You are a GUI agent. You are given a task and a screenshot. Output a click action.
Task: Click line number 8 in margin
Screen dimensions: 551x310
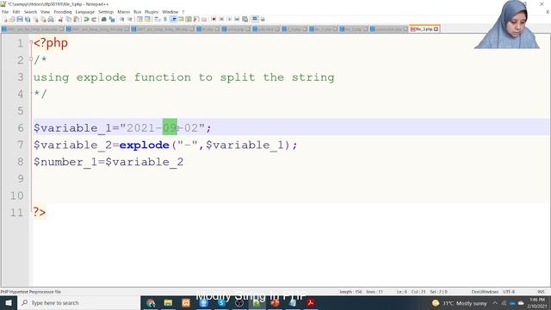tap(21, 162)
